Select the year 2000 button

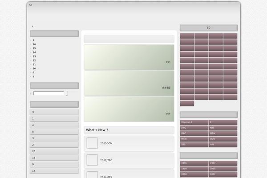(194, 174)
